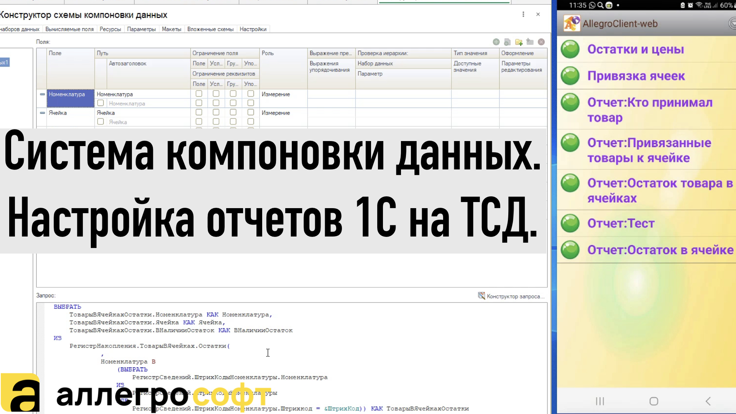
Task: Collapse the Ячейка field row
Action: 42,113
